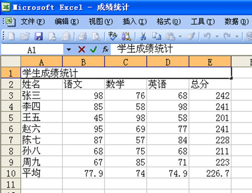Expand the Undo history dropdown arrow
Image resolution: width=252 pixels, height=193 pixels.
click(x=217, y=36)
